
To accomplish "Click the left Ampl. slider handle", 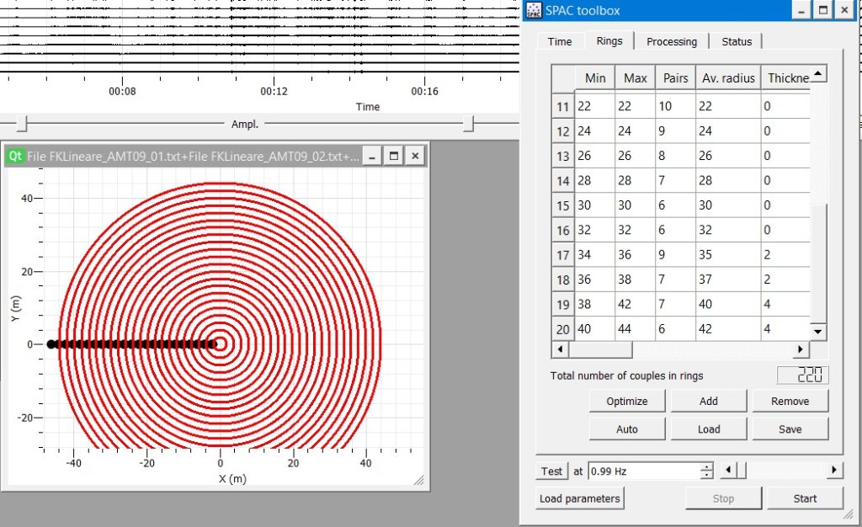I will (22, 125).
